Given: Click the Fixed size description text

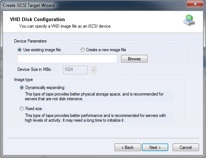Looking at the screenshot, I should [x=95, y=118].
